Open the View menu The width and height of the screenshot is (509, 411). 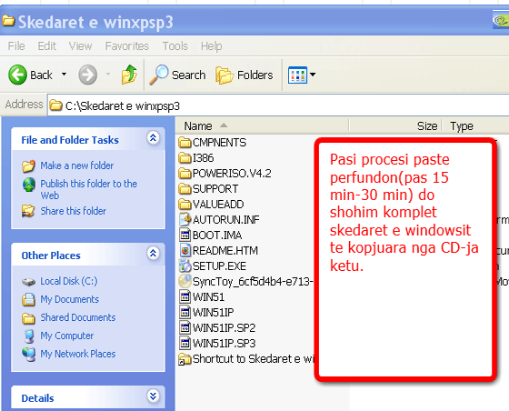80,45
